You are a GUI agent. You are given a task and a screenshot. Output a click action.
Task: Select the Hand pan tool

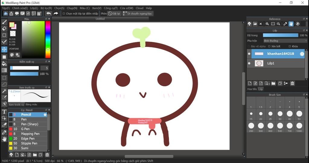click(x=4, y=139)
